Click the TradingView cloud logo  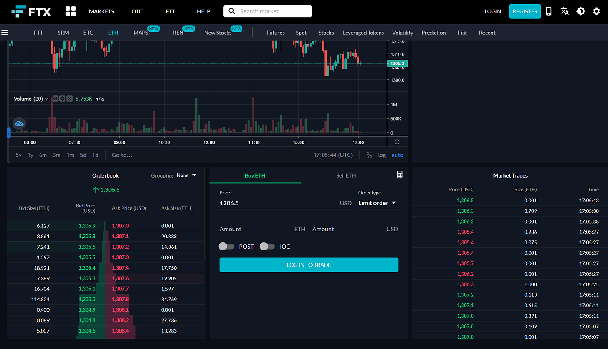19,124
